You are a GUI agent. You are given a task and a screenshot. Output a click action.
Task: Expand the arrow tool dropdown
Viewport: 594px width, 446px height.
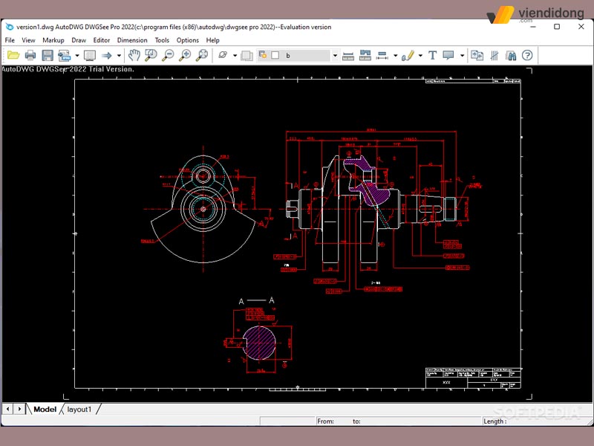pos(119,55)
